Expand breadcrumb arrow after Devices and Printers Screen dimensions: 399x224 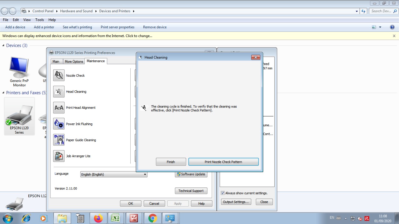[134, 11]
